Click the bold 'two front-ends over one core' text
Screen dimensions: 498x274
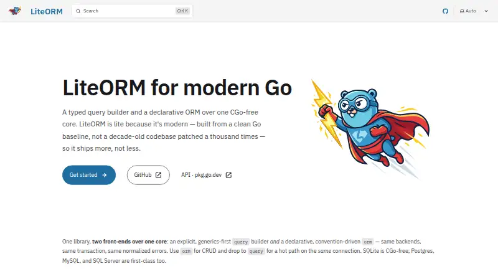pos(129,242)
